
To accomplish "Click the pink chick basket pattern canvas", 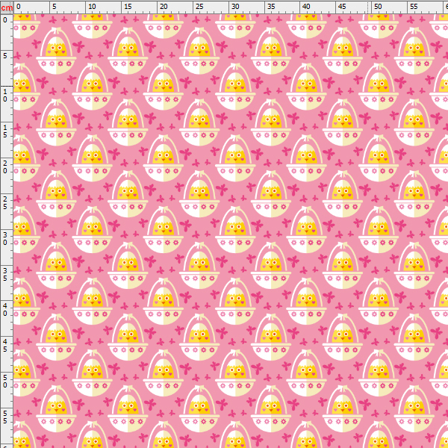I will click(x=231, y=231).
